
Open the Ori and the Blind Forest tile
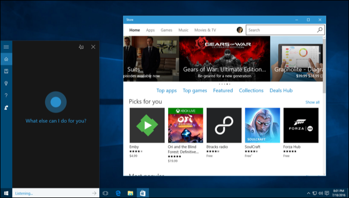185,125
